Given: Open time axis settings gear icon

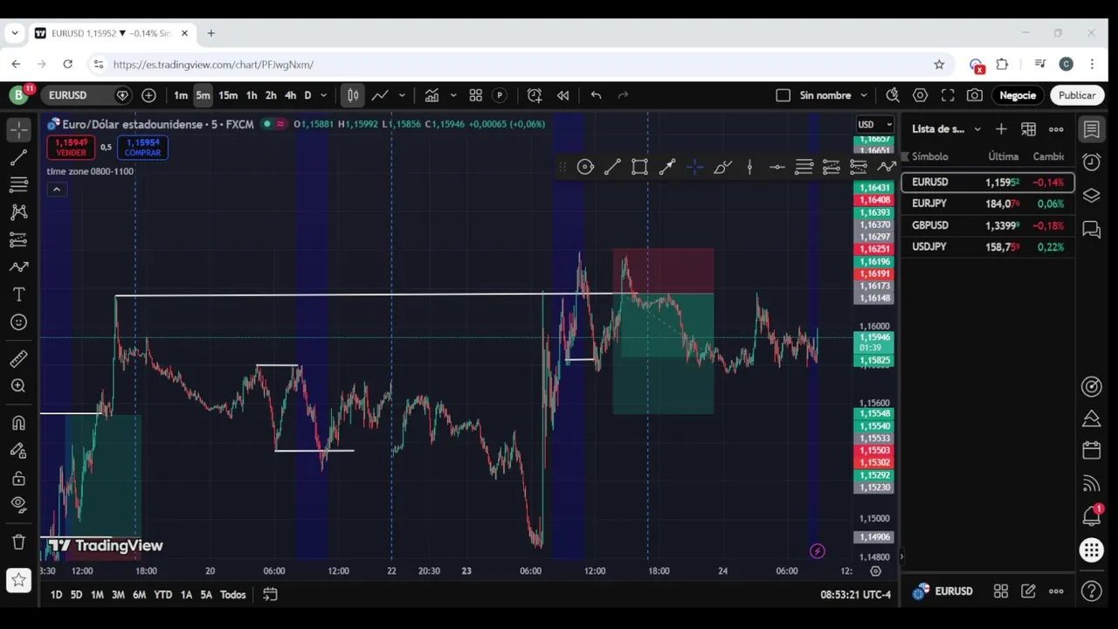Looking at the screenshot, I should click(875, 571).
